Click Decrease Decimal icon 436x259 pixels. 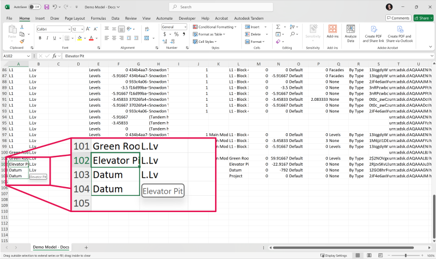173,41
